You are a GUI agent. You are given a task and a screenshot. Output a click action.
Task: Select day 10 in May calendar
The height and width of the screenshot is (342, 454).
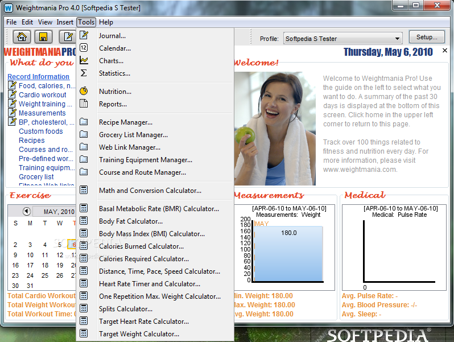30,255
